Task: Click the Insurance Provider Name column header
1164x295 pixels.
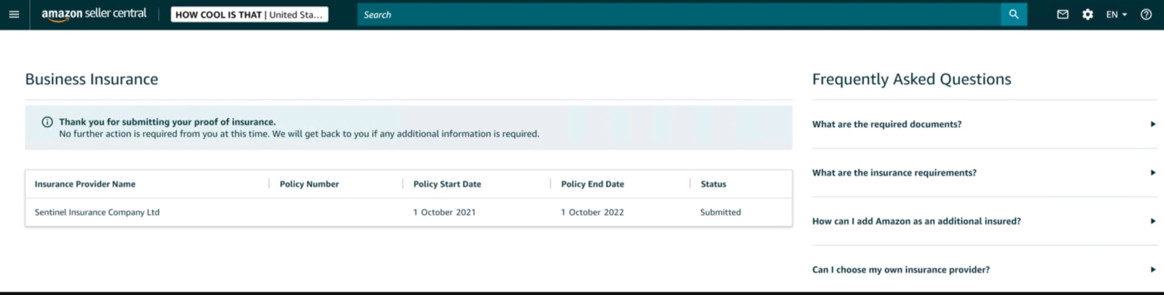Action: coord(85,184)
